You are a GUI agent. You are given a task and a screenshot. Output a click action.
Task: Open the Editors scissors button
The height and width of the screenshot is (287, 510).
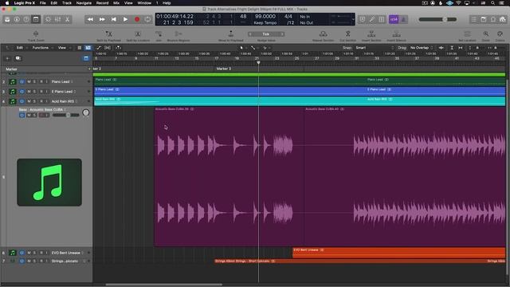67,19
